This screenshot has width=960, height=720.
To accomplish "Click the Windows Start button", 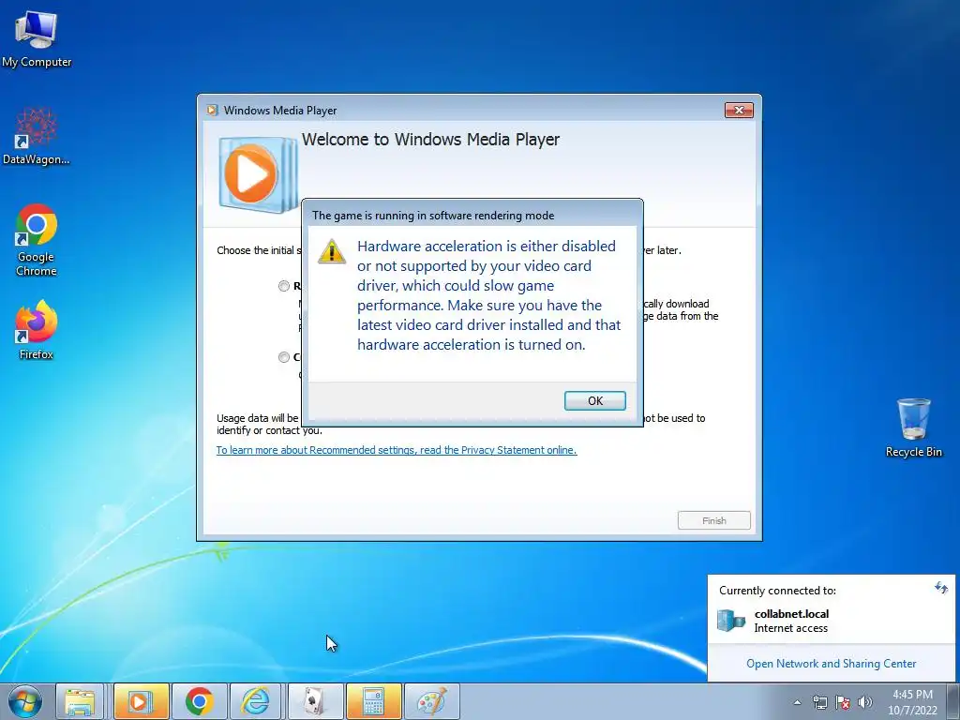I will tap(25, 701).
